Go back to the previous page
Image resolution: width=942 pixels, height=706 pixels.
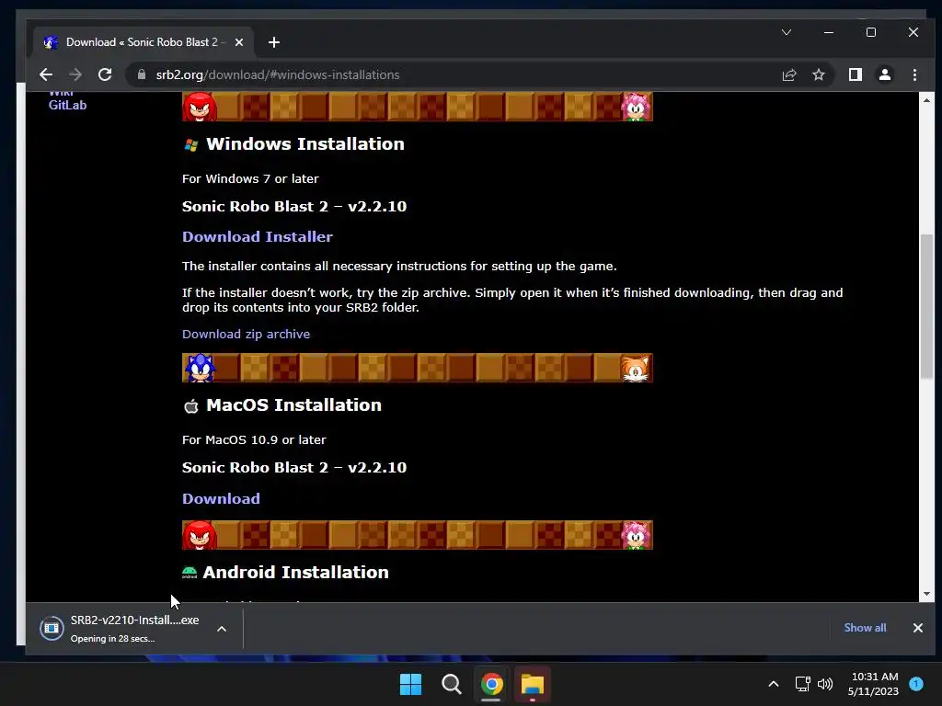(x=46, y=74)
